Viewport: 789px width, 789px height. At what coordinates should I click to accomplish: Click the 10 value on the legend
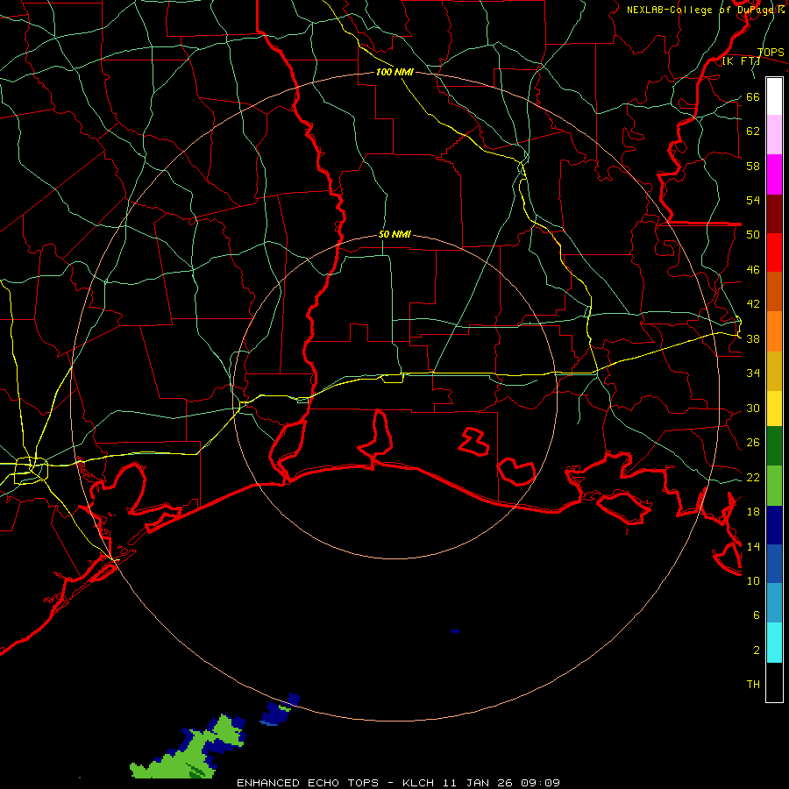[753, 581]
